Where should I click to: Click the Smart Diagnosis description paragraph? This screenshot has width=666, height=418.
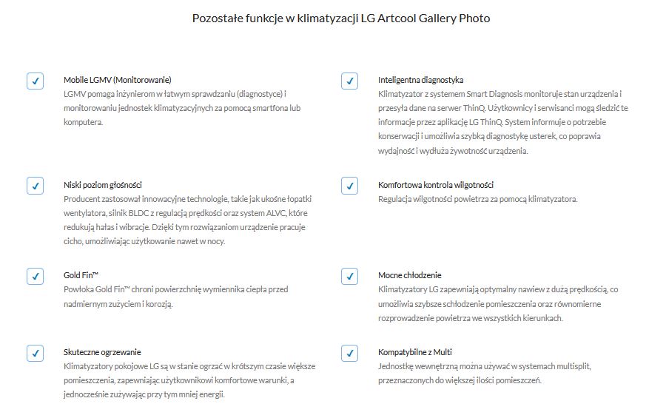pyautogui.click(x=502, y=122)
